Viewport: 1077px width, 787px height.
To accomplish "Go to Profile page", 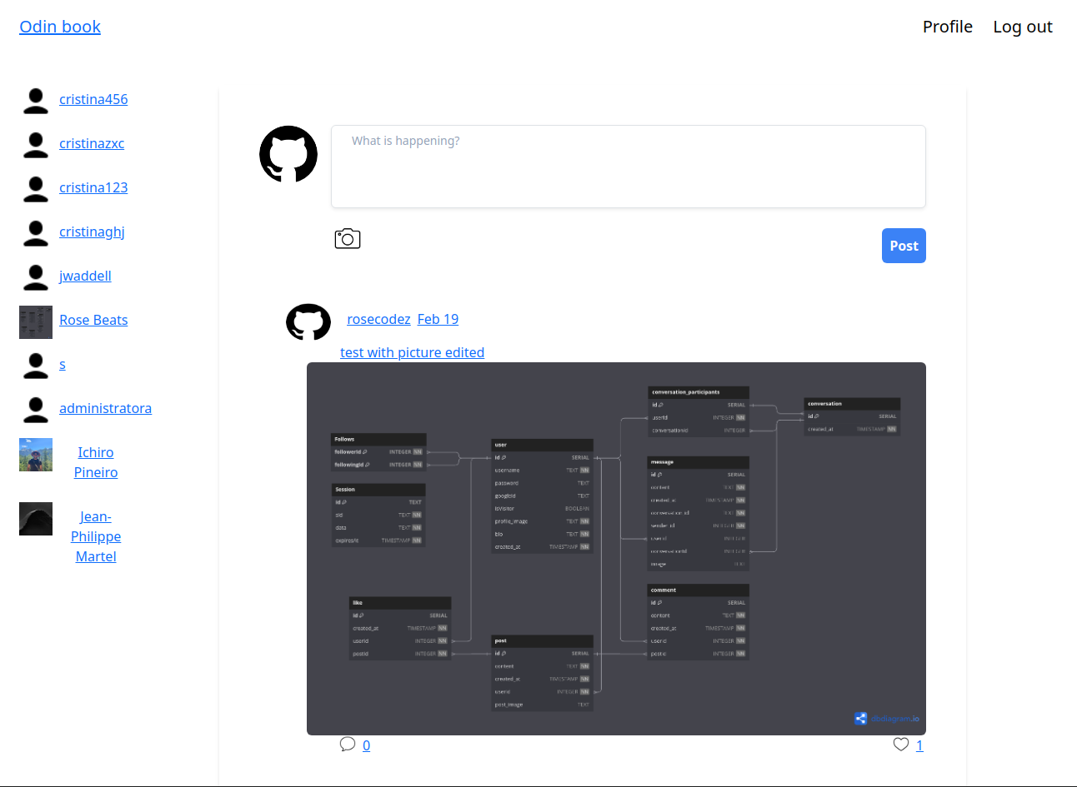I will click(x=948, y=27).
